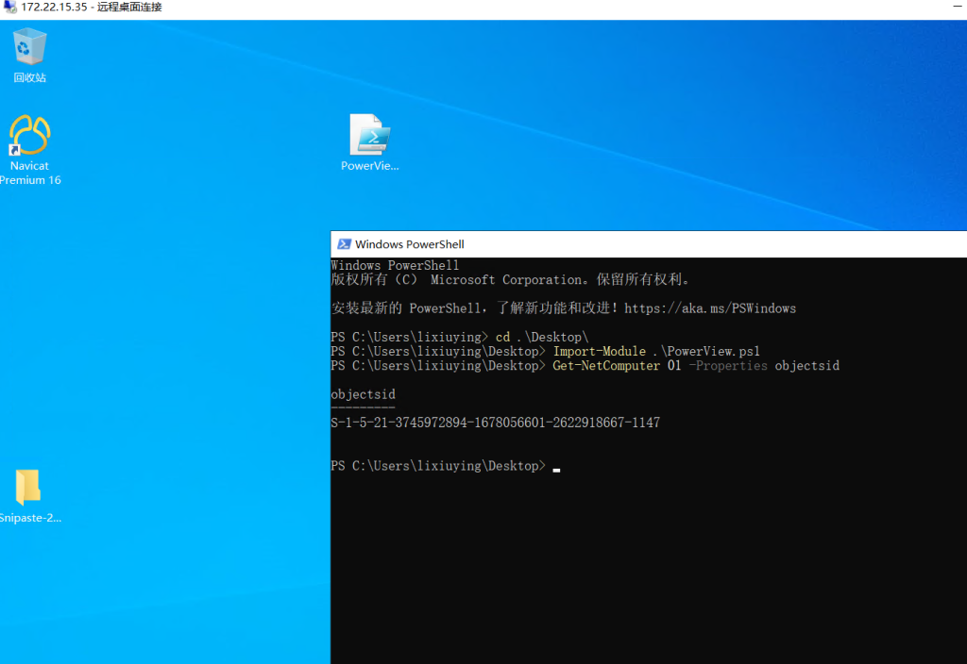Click the 172.22.15.35 远程桌面连接 title text

92,8
